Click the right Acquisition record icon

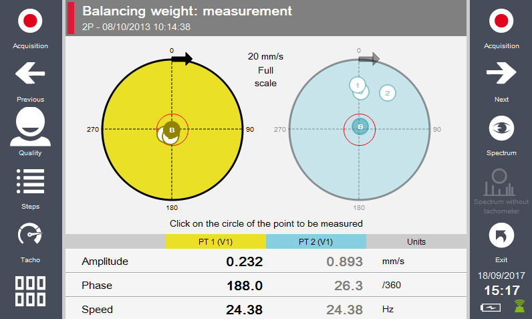[x=501, y=21]
